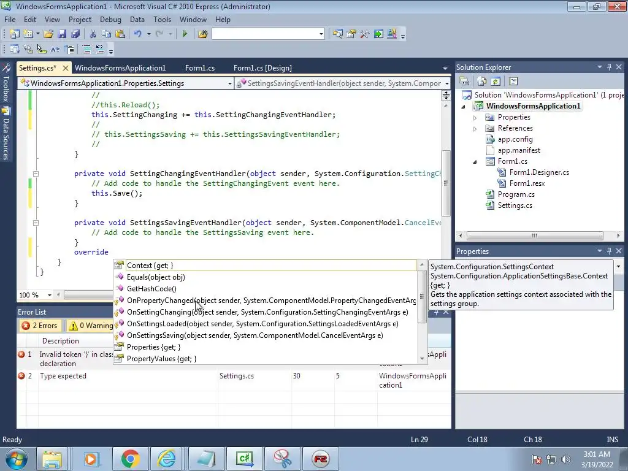Image resolution: width=628 pixels, height=471 pixels.
Task: Click the Cut scissors icon in toolbar
Action: [x=93, y=34]
